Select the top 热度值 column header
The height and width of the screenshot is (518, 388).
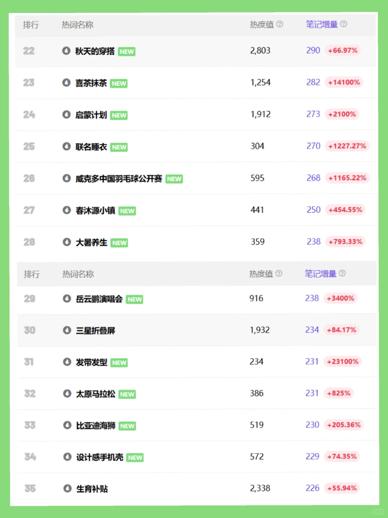pyautogui.click(x=262, y=24)
